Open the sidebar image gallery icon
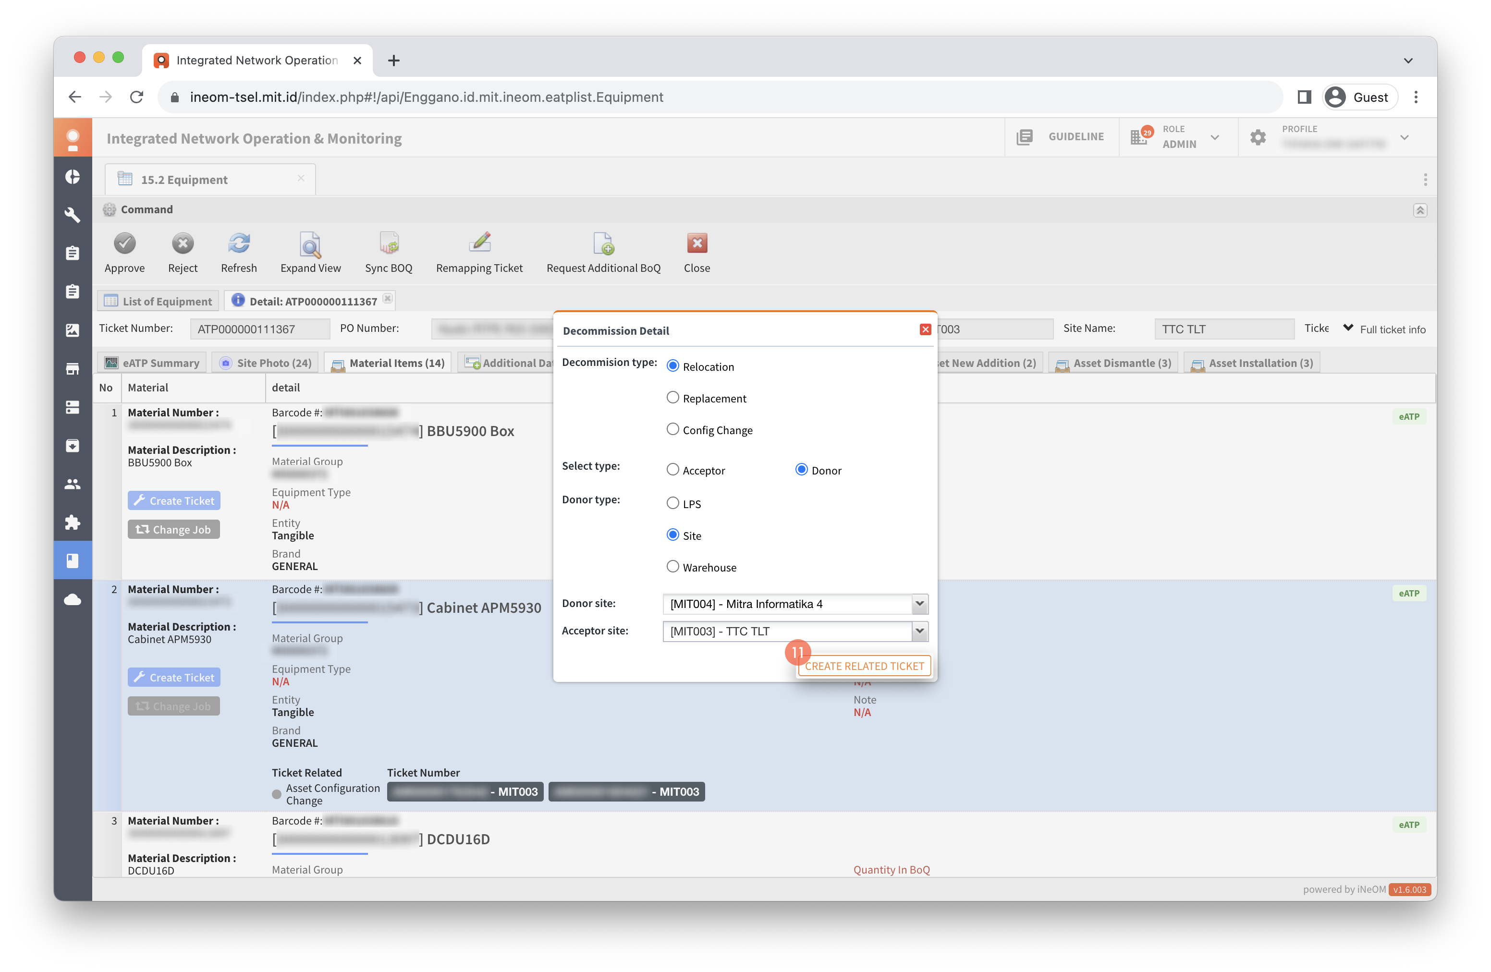1491x972 pixels. [x=73, y=330]
